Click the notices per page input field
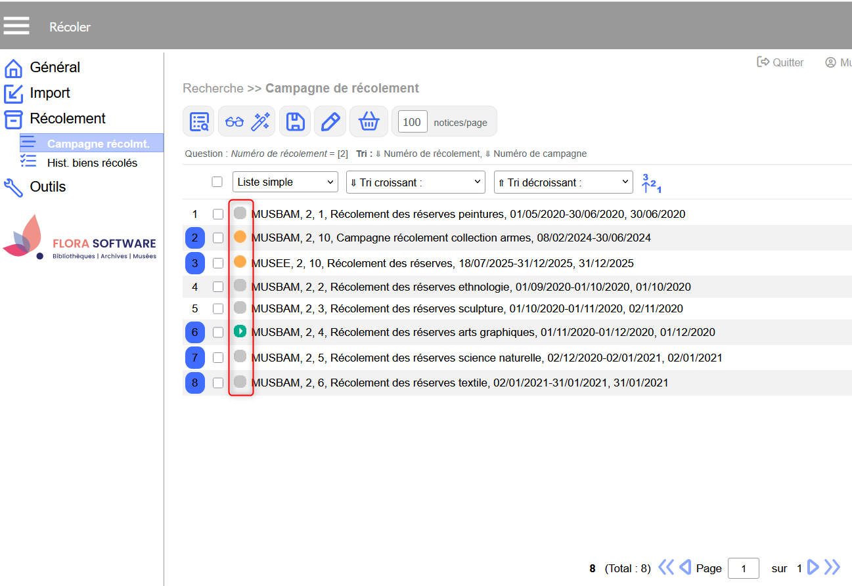Screen dimensions: 852x586 point(412,122)
